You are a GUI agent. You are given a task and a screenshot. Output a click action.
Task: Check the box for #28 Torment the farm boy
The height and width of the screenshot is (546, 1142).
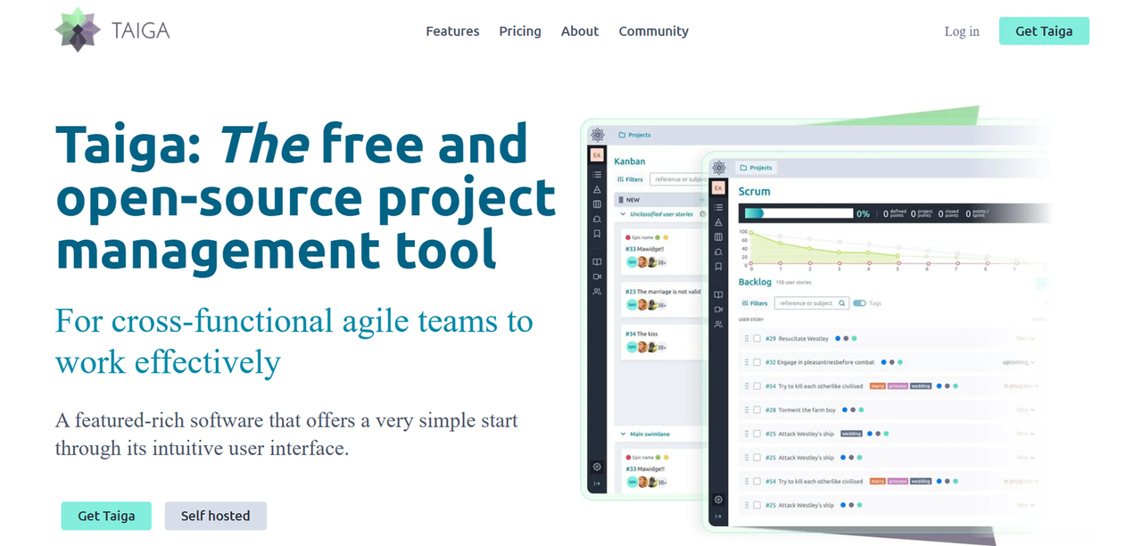[x=757, y=410]
